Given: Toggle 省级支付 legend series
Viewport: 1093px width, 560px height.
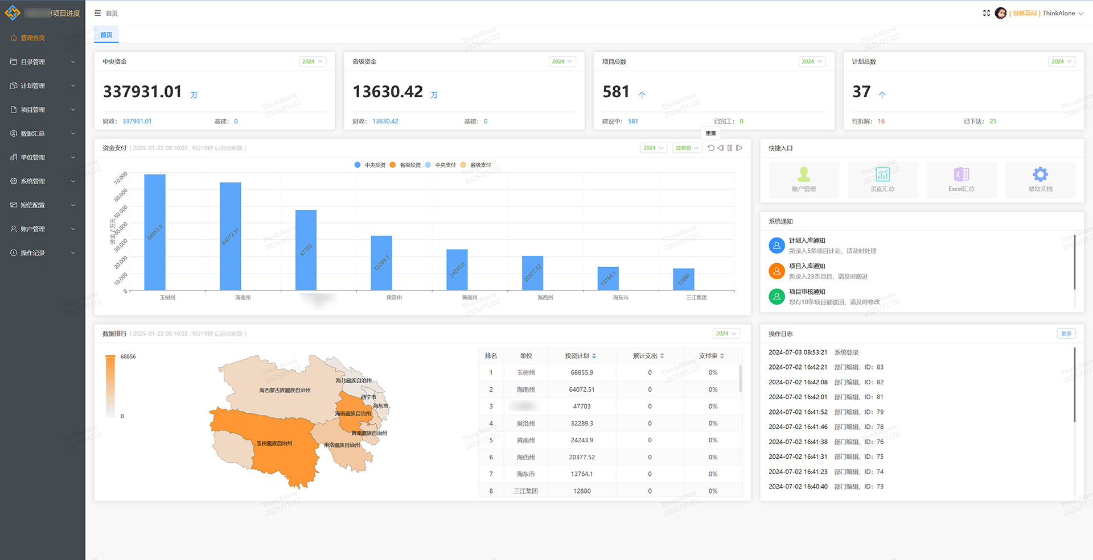Looking at the screenshot, I should 475,165.
